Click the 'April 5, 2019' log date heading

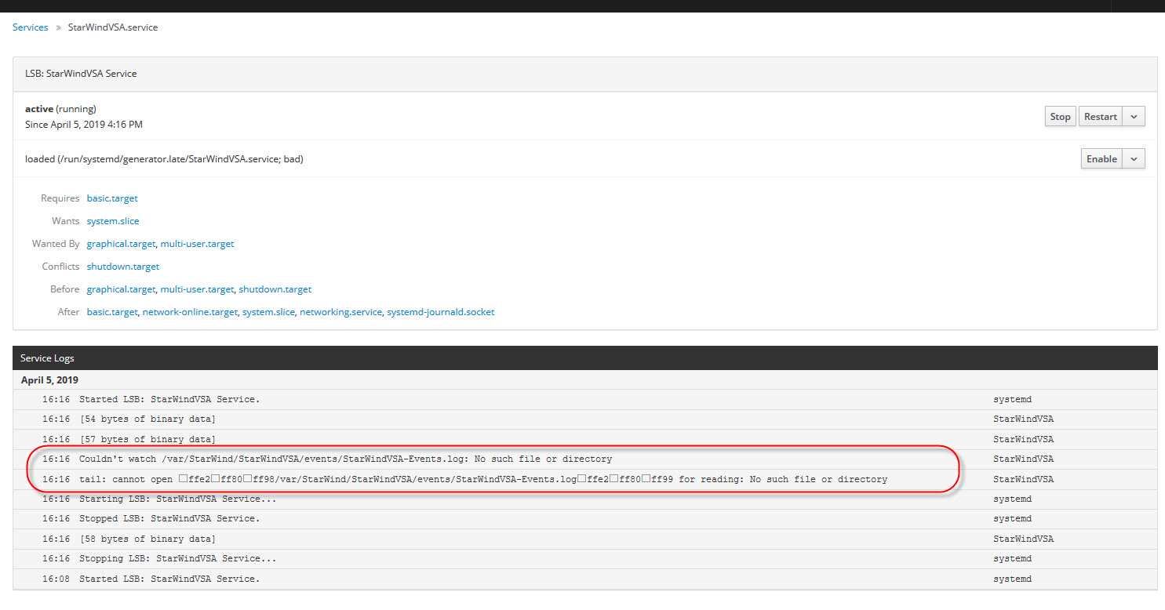[x=49, y=380]
